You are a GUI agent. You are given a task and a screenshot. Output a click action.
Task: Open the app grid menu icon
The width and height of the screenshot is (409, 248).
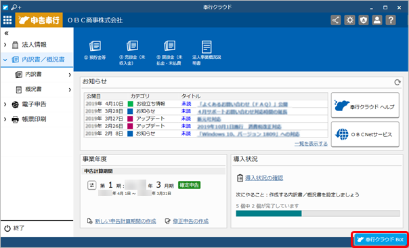pyautogui.click(x=7, y=20)
